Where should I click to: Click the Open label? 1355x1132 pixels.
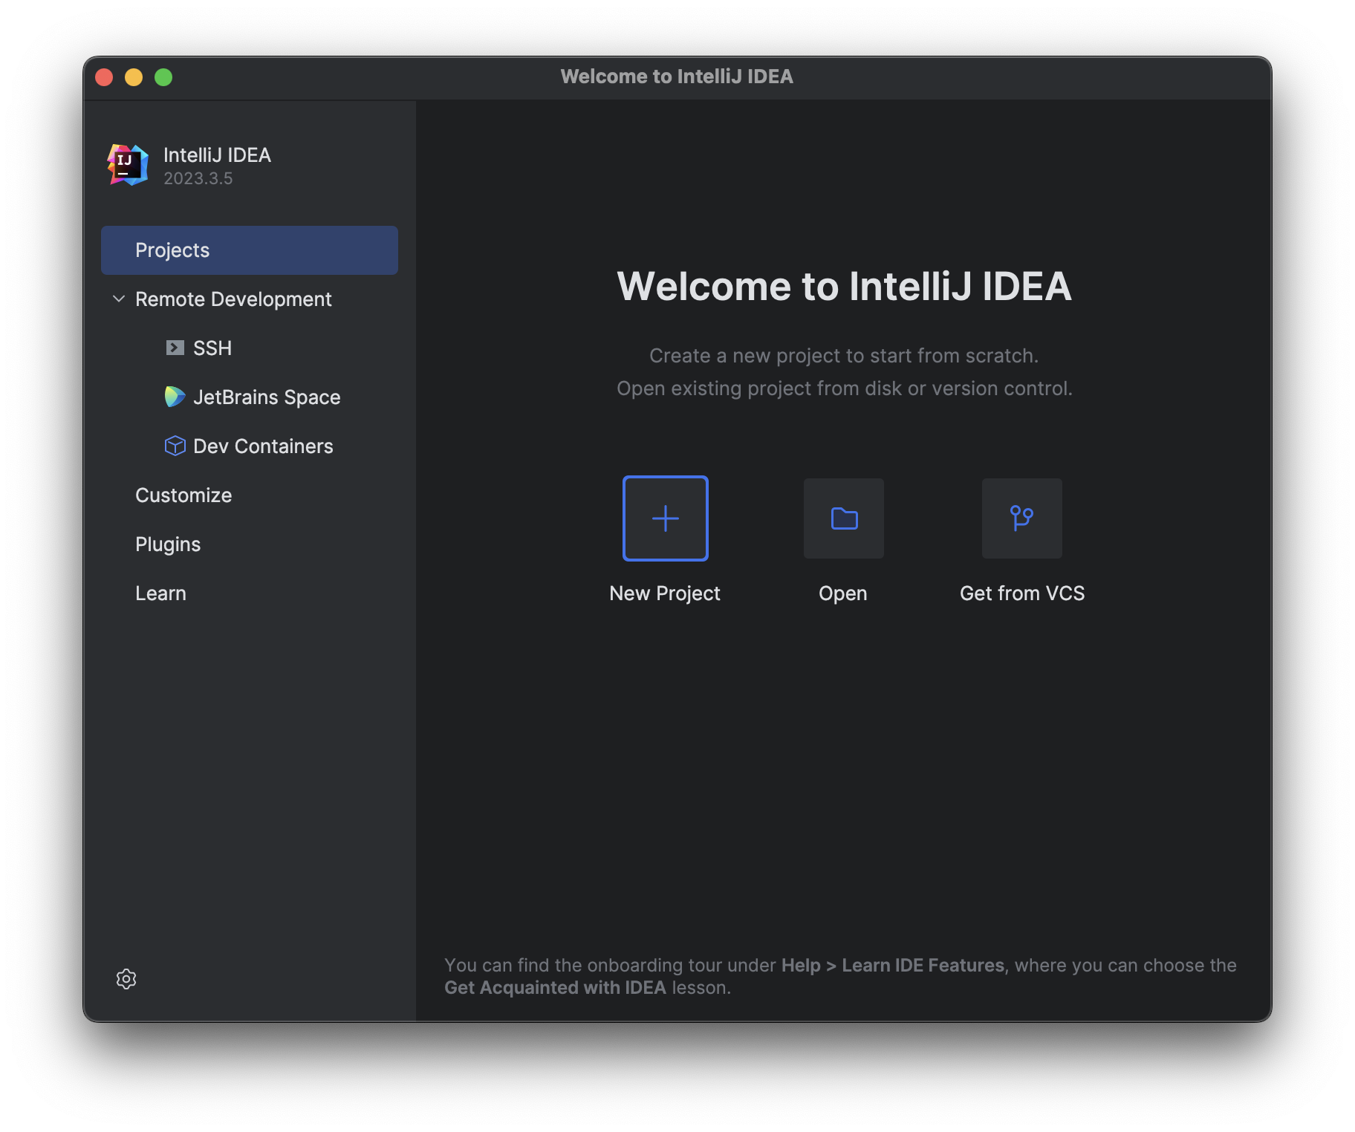[843, 593]
